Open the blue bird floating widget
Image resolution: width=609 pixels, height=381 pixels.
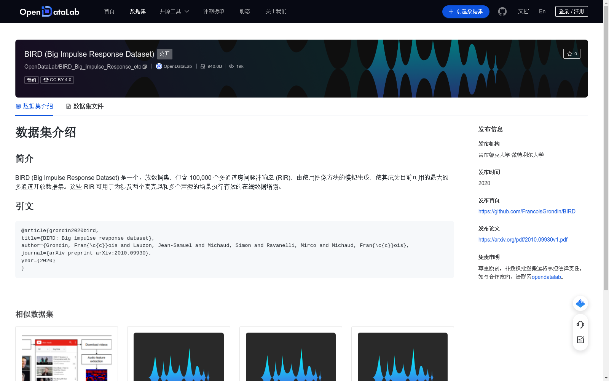[580, 303]
